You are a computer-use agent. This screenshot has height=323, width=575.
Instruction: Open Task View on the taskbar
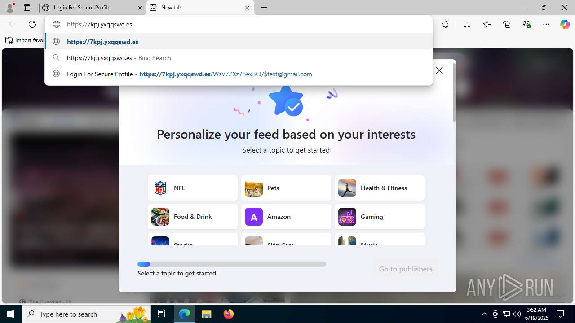[162, 314]
